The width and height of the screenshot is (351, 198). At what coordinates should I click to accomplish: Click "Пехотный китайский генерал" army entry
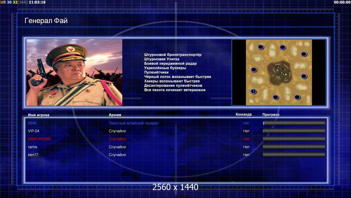pyautogui.click(x=134, y=123)
